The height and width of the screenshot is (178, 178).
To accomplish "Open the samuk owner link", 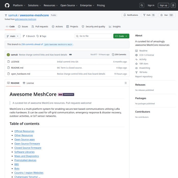I will click(x=13, y=15).
